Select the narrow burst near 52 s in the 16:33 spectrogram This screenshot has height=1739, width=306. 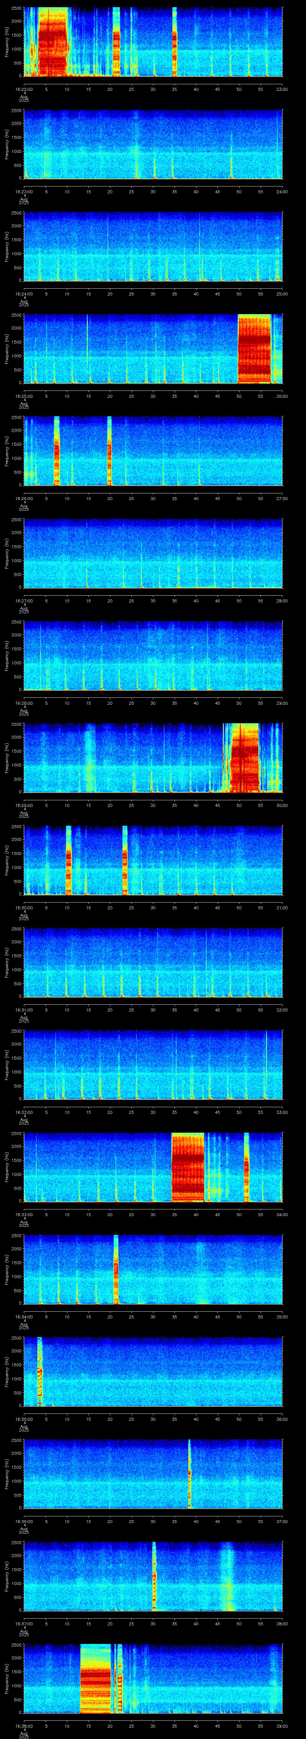[246, 1167]
